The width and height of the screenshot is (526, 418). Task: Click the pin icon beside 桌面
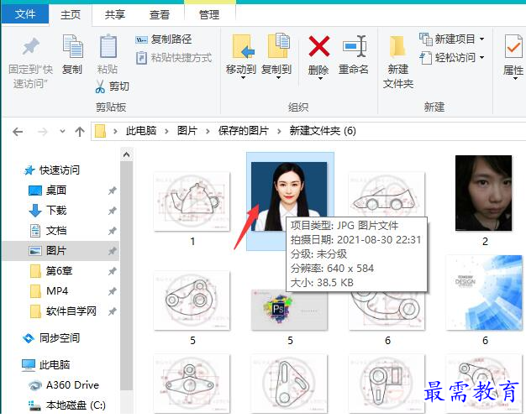pyautogui.click(x=112, y=191)
